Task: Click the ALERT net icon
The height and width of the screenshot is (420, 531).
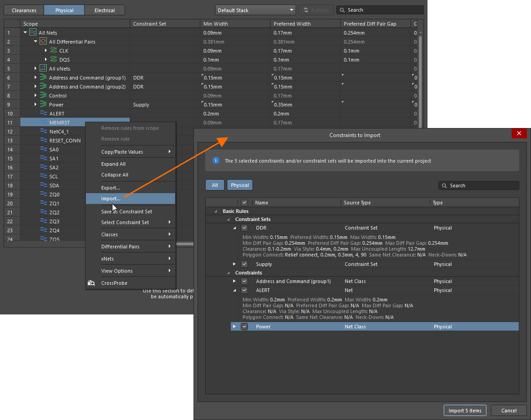Action: pos(43,113)
